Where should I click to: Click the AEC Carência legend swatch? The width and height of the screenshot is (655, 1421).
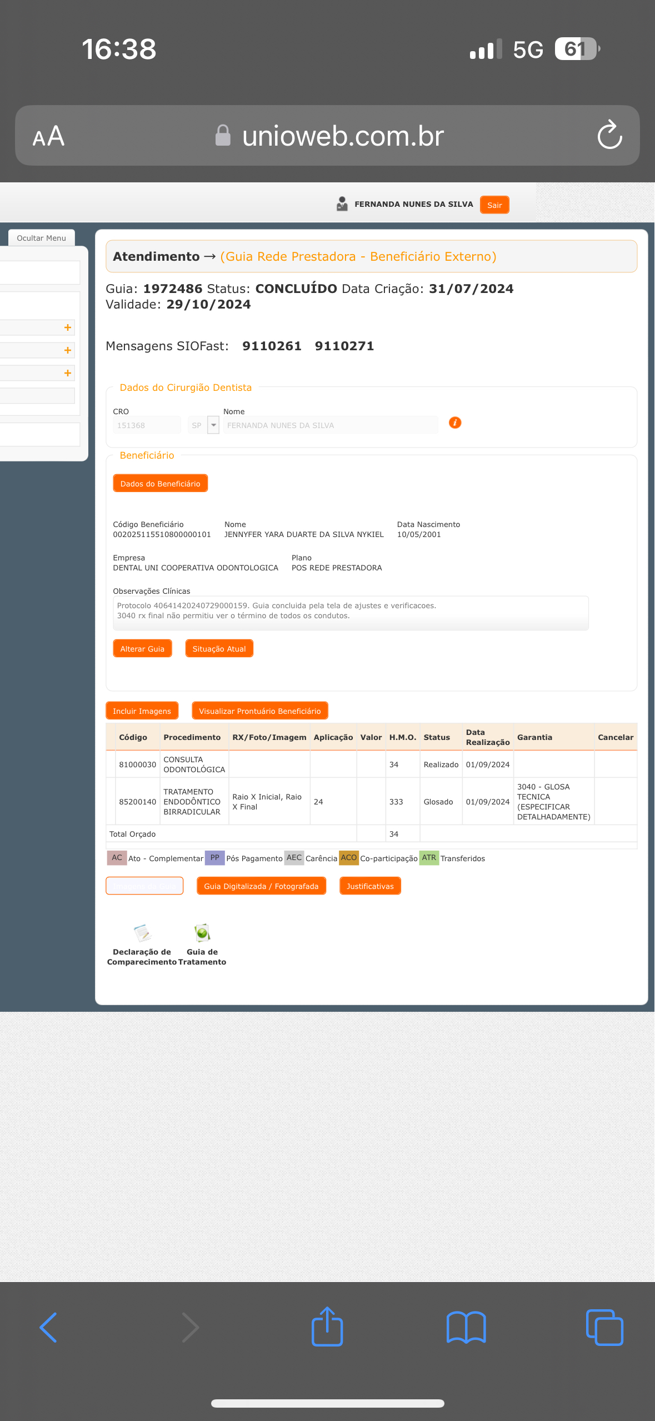point(294,858)
